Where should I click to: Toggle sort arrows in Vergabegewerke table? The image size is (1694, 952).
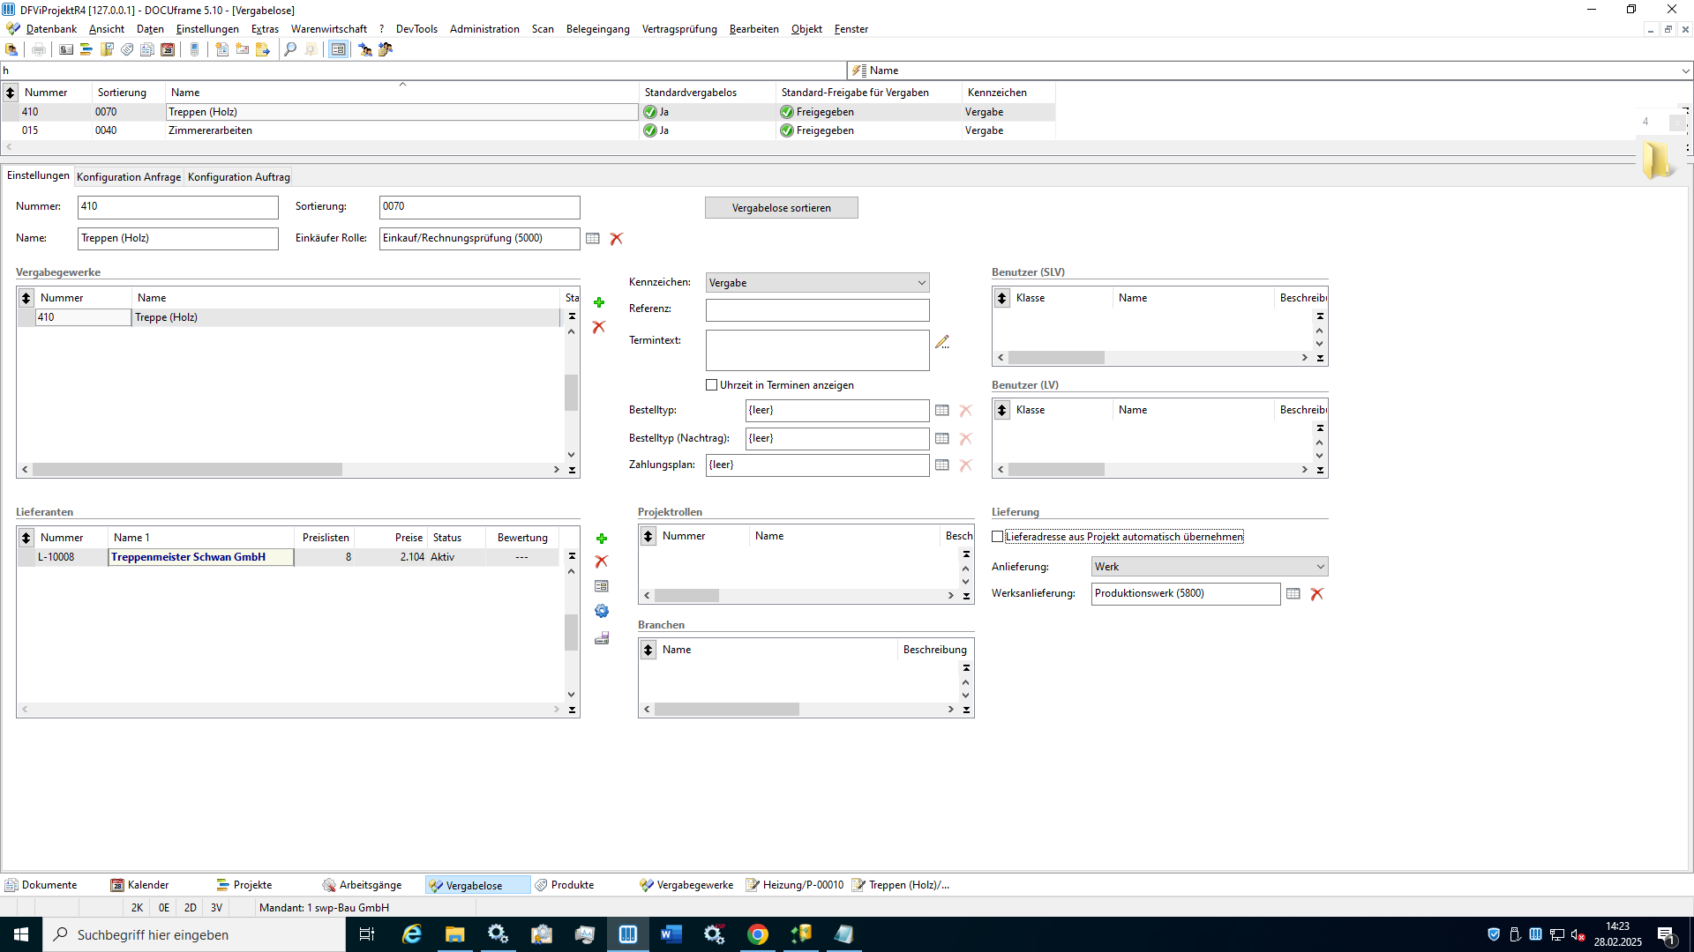click(x=26, y=298)
